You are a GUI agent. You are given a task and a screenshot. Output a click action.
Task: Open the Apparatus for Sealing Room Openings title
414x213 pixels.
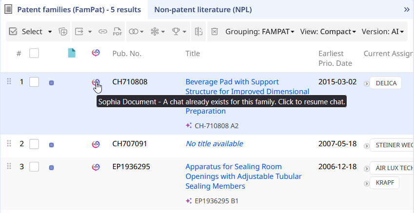pyautogui.click(x=243, y=176)
